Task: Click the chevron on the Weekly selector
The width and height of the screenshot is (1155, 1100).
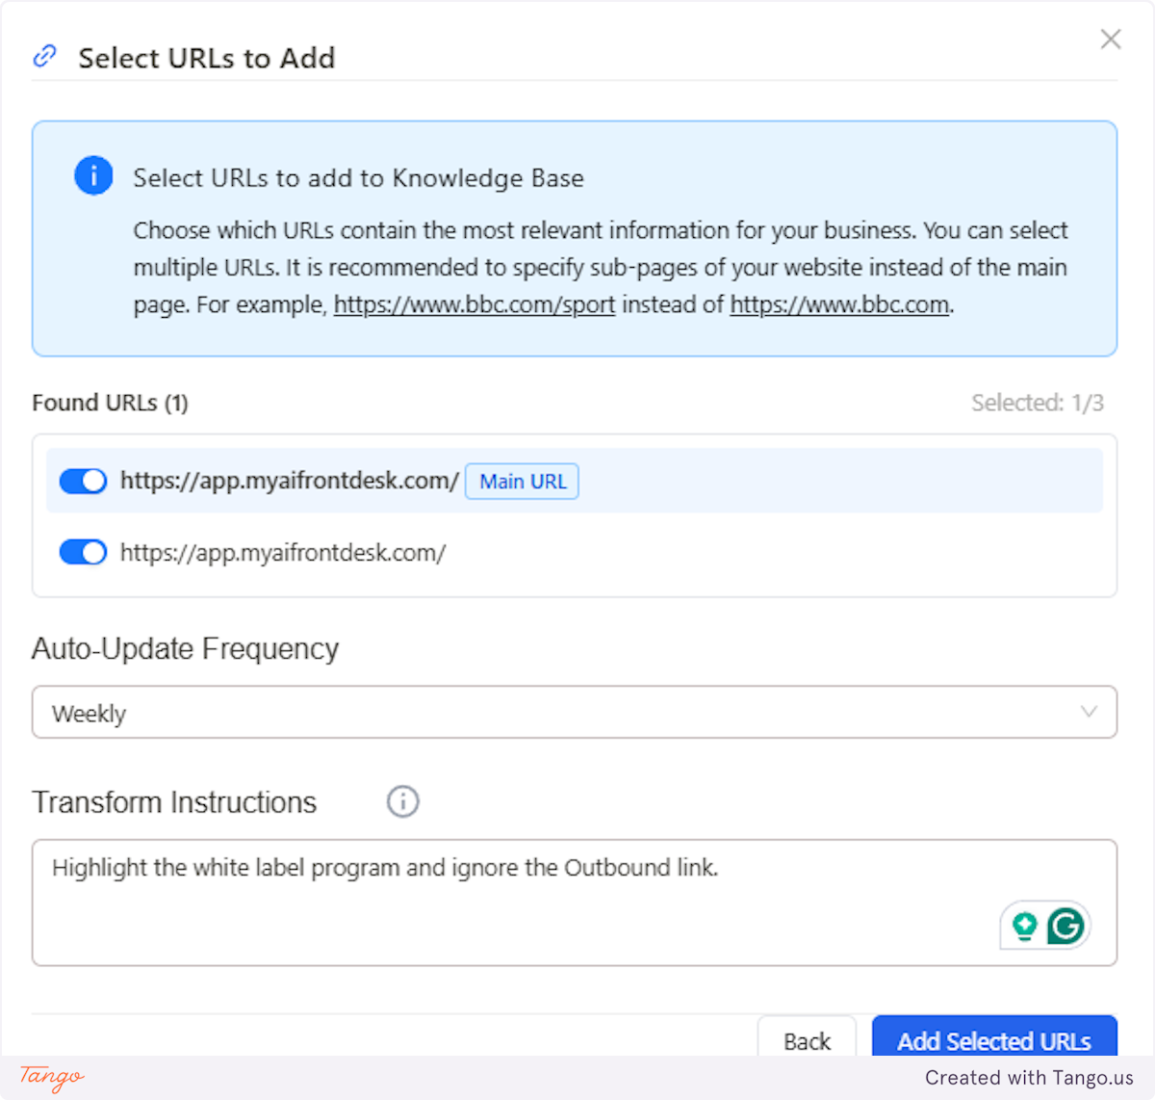Action: pos(1088,712)
